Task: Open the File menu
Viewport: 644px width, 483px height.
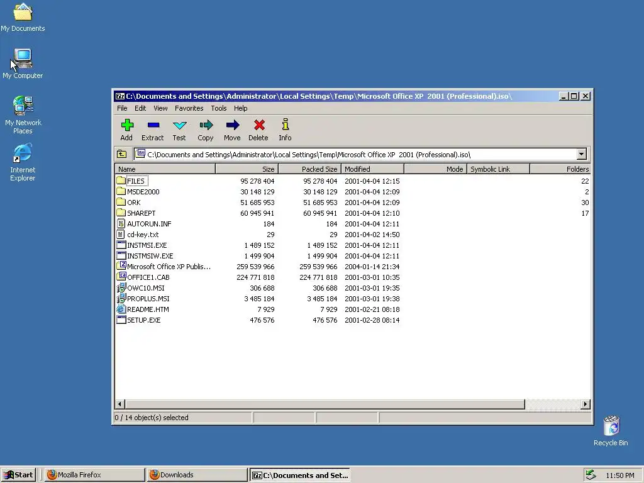Action: [x=122, y=108]
